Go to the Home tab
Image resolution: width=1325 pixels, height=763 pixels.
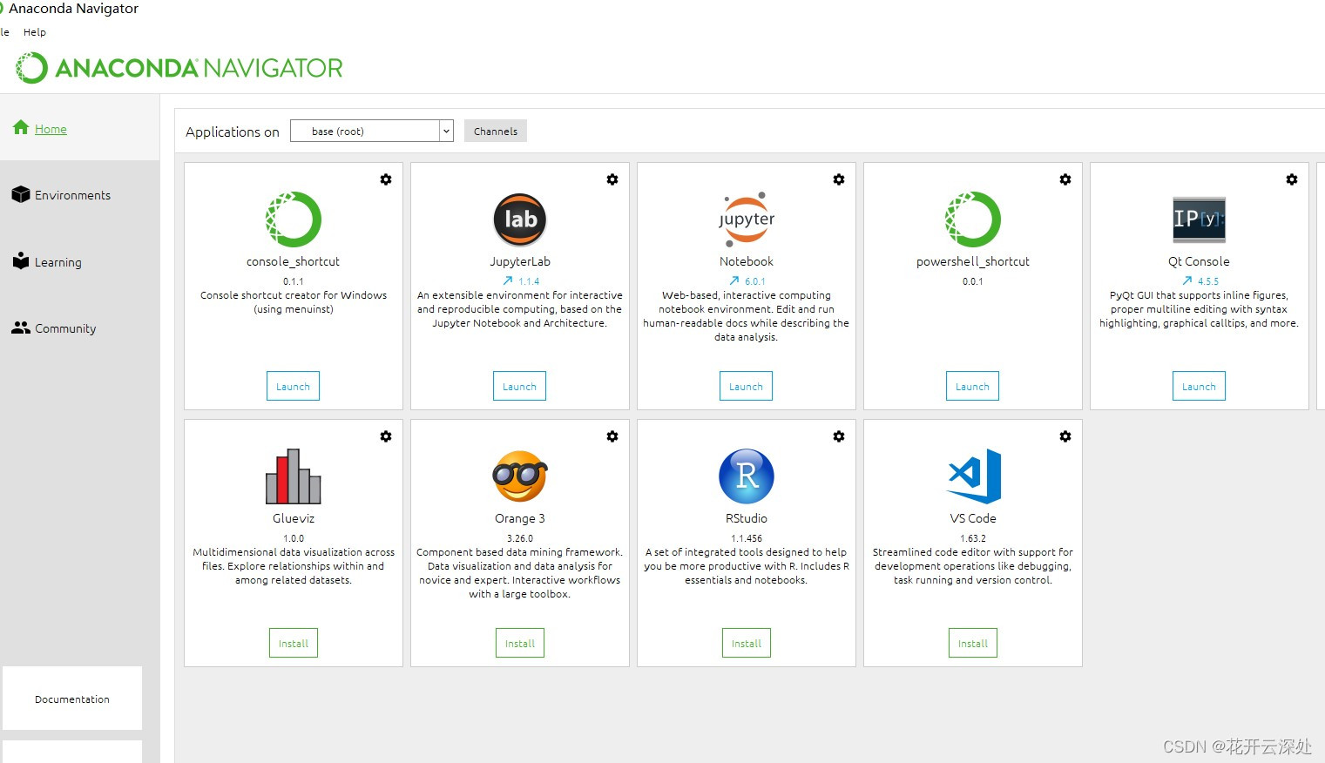coord(51,129)
